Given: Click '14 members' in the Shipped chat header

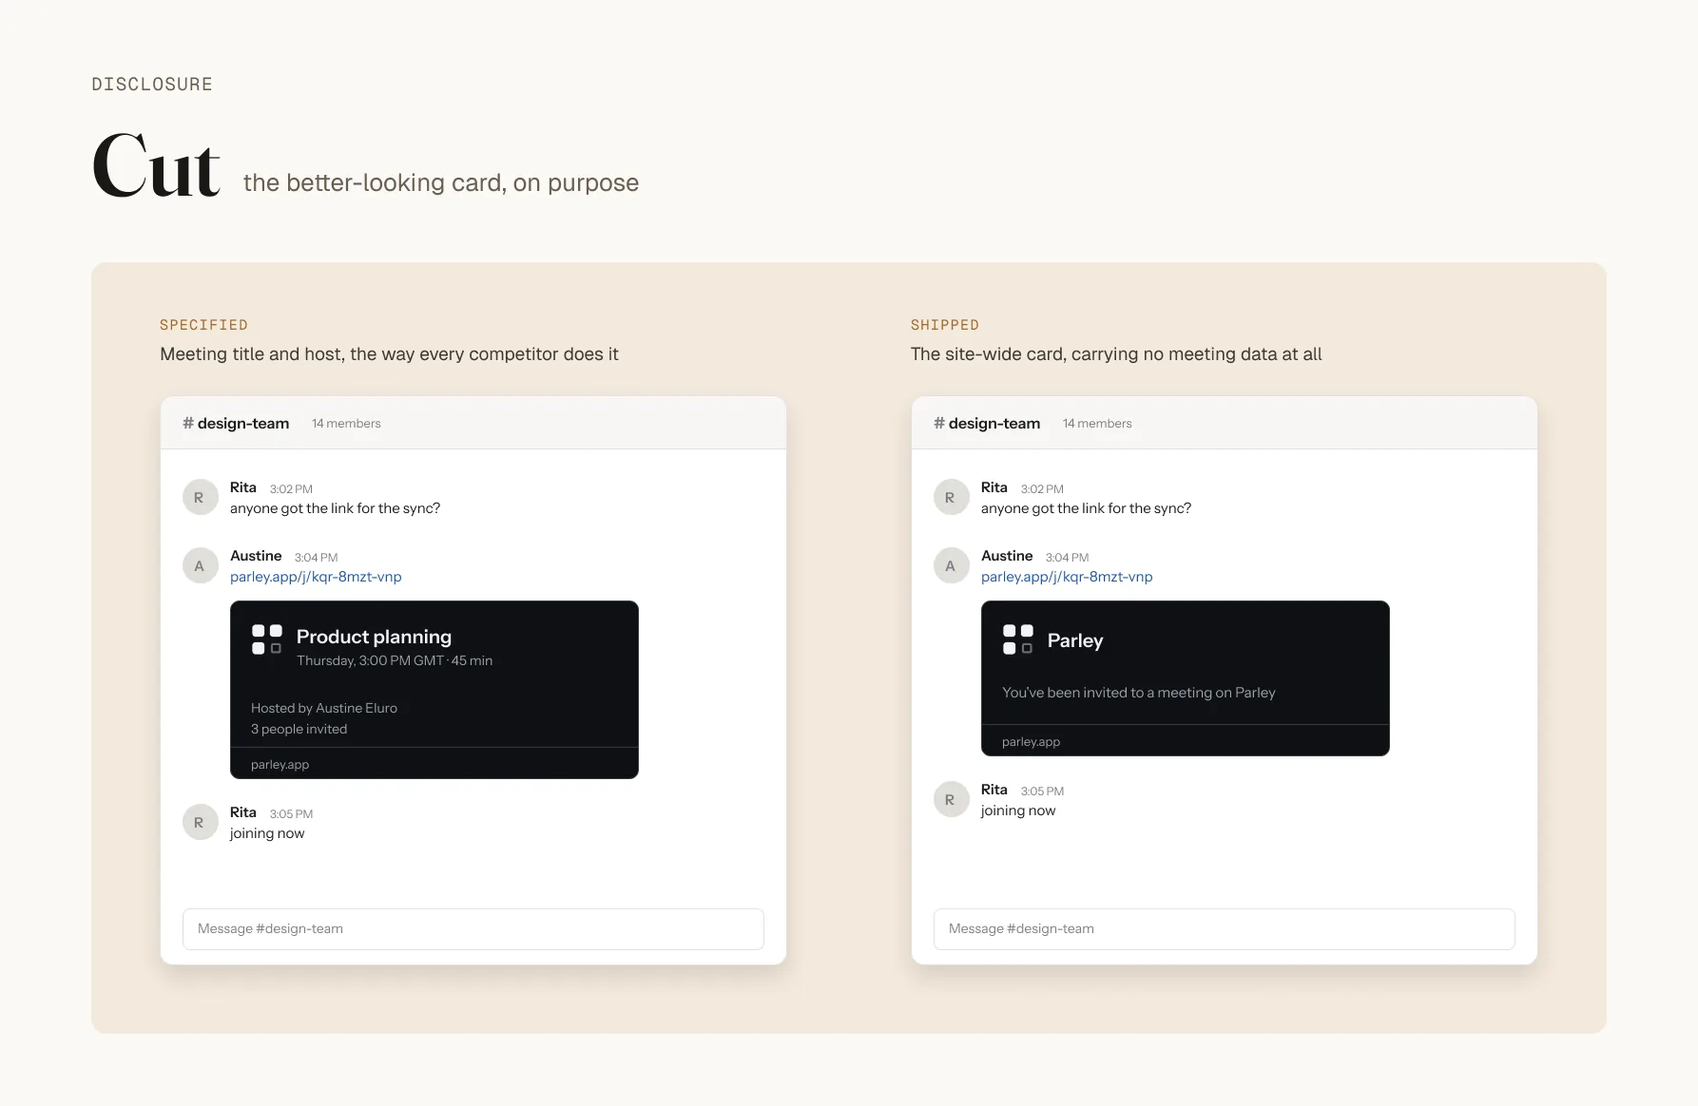Looking at the screenshot, I should click(1097, 424).
